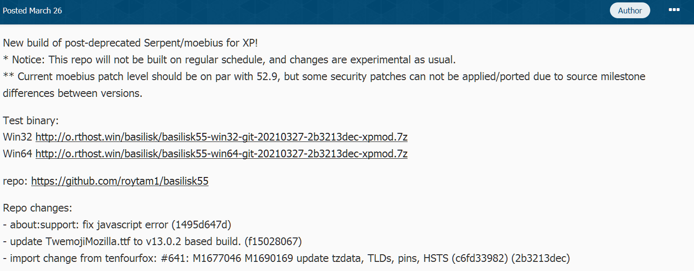This screenshot has width=694, height=271.
Task: Open the Win32 basilisk55 download link
Action: point(222,137)
